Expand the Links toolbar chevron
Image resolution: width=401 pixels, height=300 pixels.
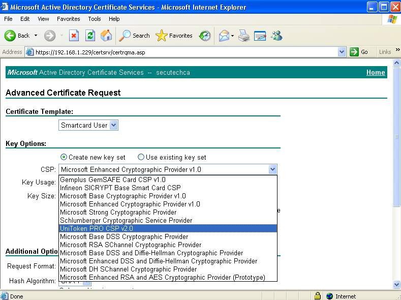[x=397, y=50]
